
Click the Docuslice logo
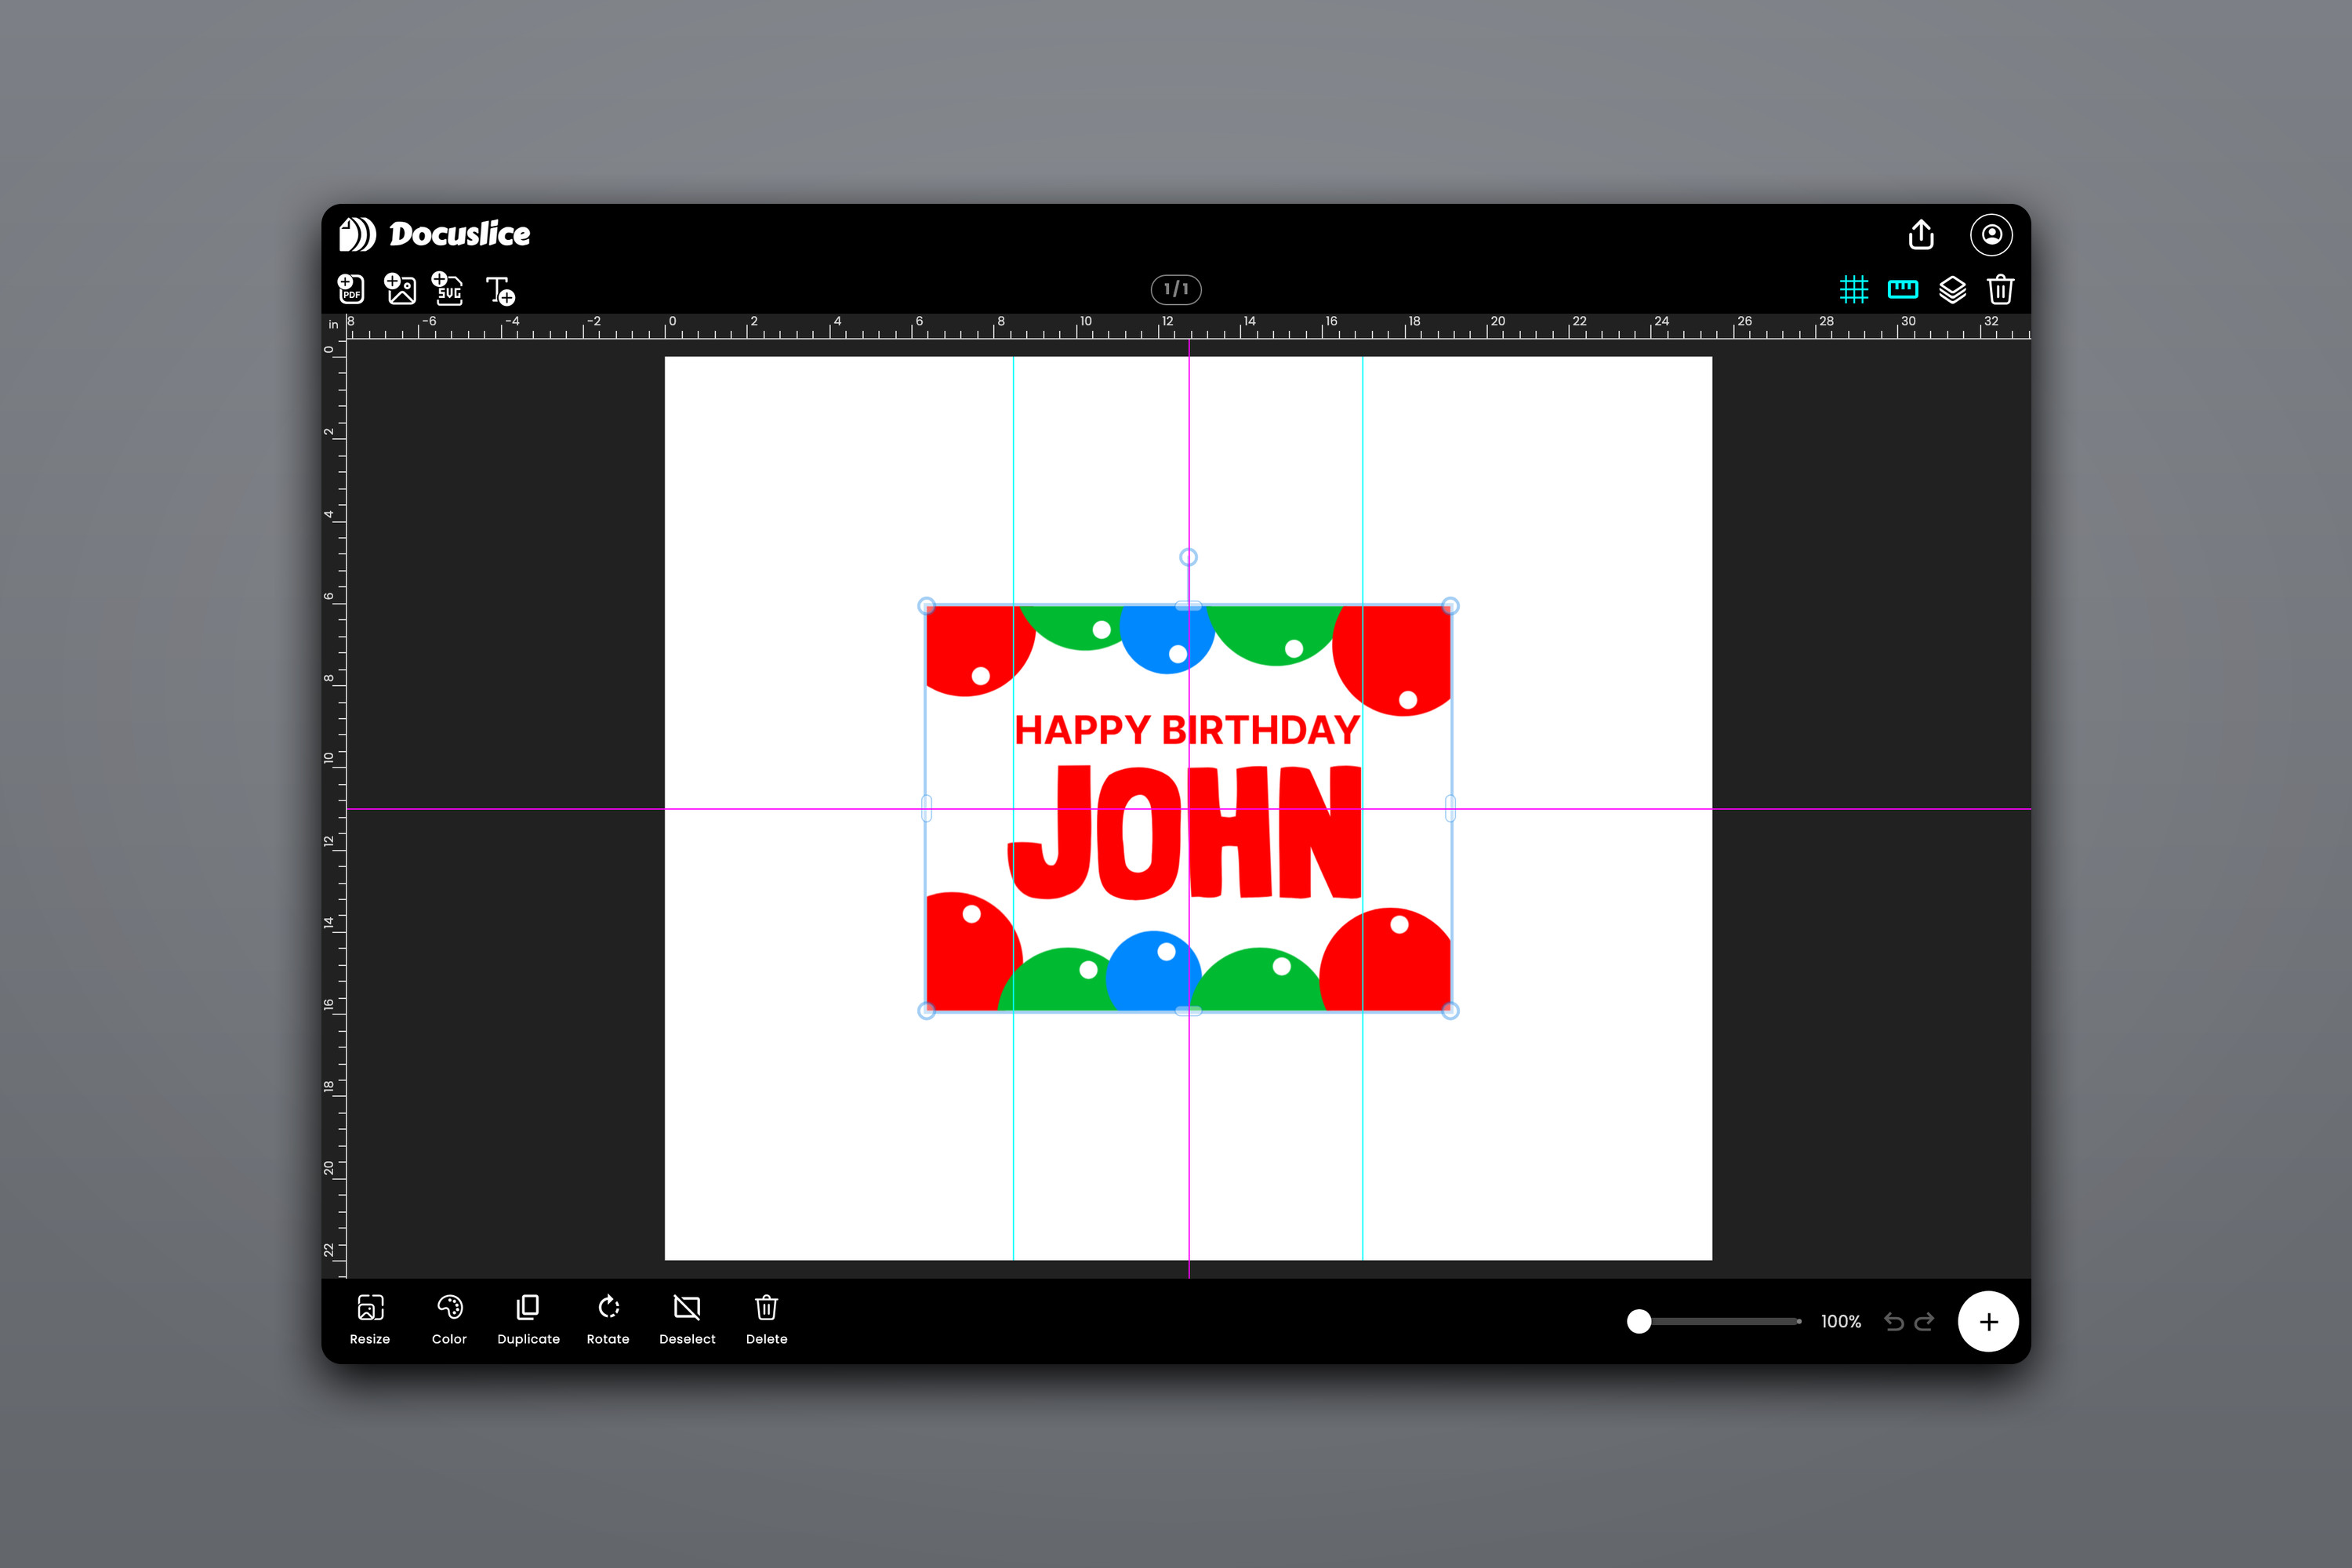coord(435,234)
